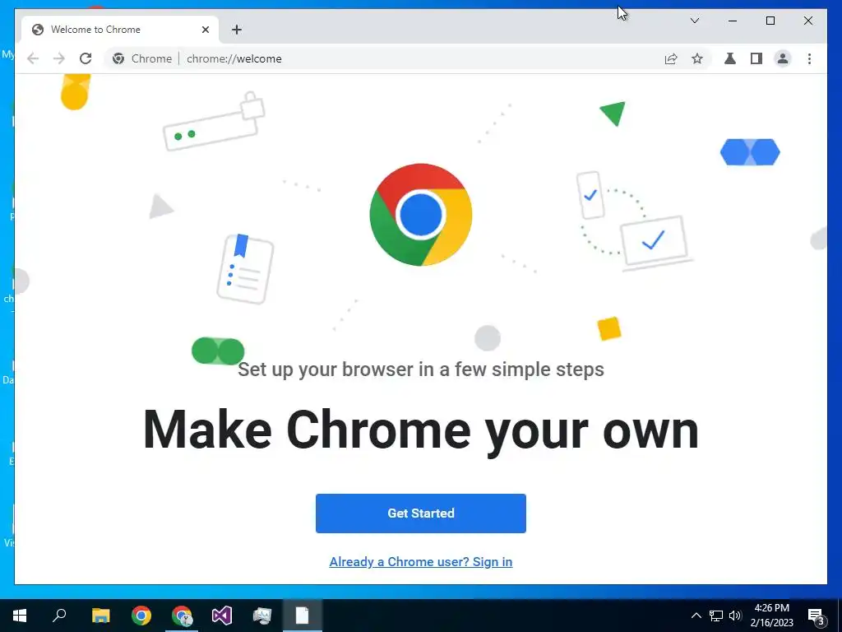This screenshot has width=842, height=632.
Task: Open a new tab with the plus button
Action: 237,30
